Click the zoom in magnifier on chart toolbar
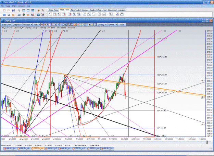The image size is (214, 156). click(x=69, y=25)
